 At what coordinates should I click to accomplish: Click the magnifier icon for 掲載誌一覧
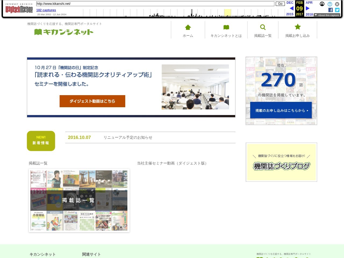(263, 27)
